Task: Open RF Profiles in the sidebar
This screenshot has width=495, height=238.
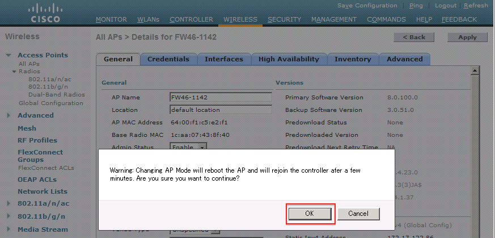Action: click(37, 140)
